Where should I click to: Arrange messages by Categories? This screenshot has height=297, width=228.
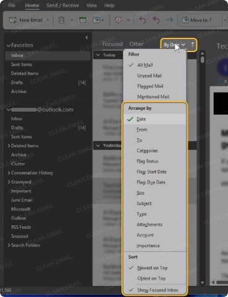pyautogui.click(x=154, y=151)
